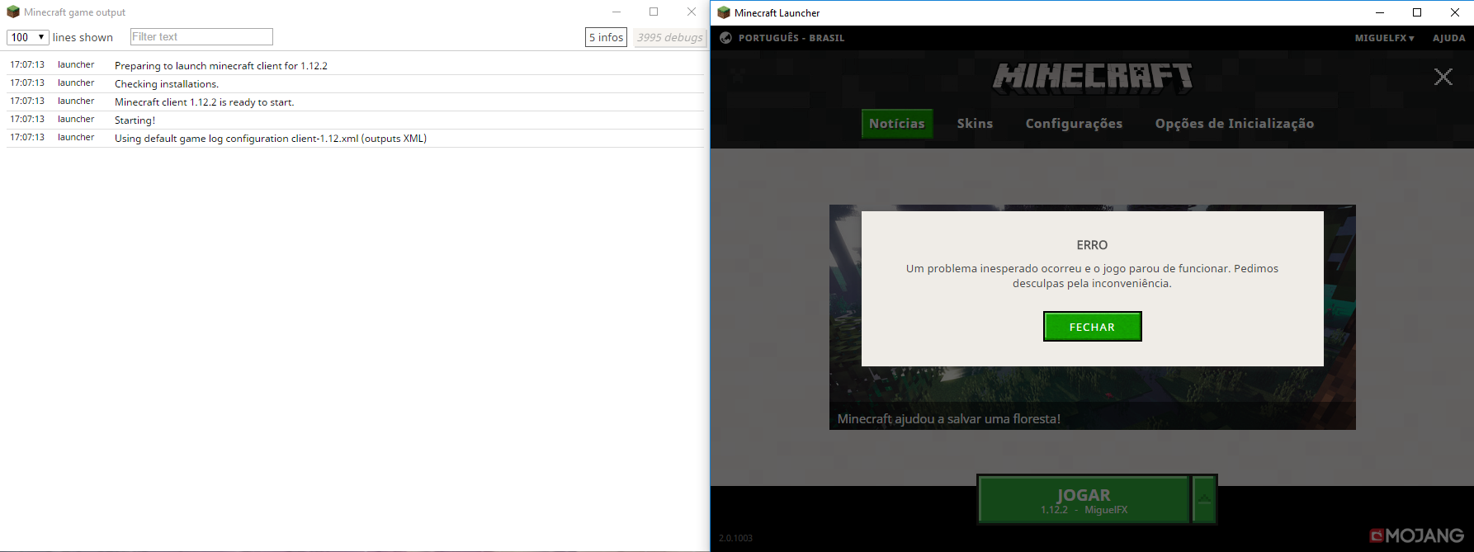This screenshot has width=1474, height=552.
Task: Click the Filter text input field
Action: pos(201,37)
